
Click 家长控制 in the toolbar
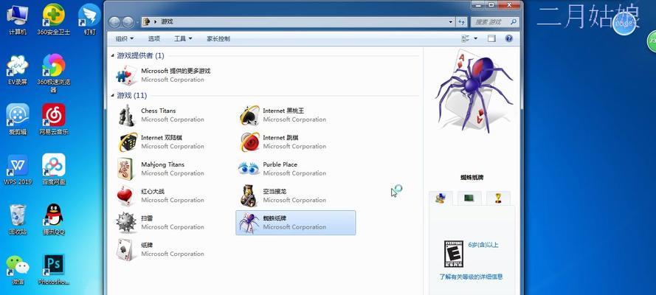coord(218,39)
